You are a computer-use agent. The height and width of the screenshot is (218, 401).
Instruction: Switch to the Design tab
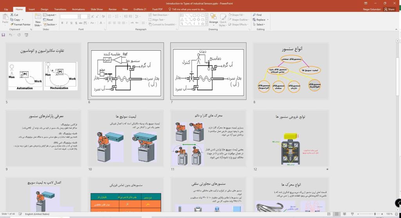[45, 9]
